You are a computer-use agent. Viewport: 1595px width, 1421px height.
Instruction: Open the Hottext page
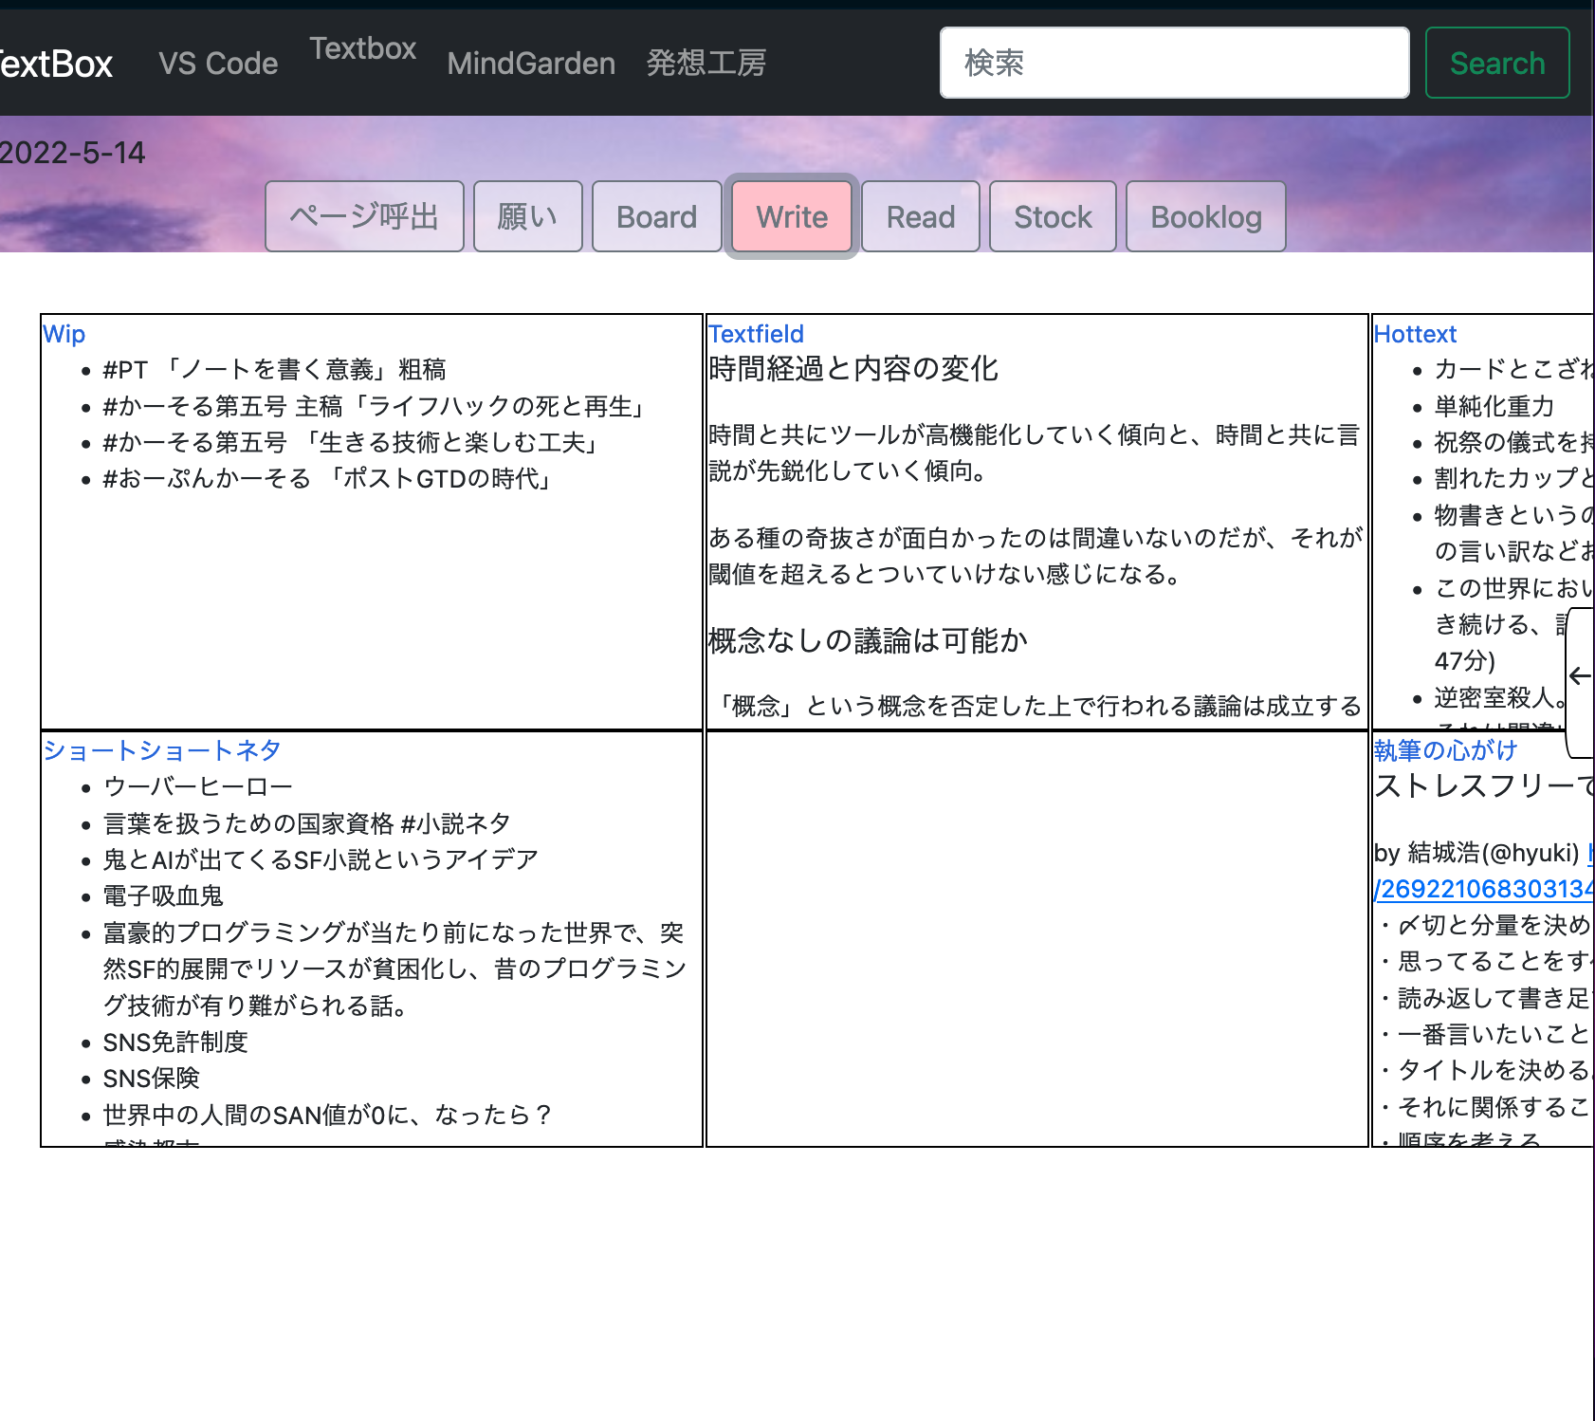coord(1416,334)
